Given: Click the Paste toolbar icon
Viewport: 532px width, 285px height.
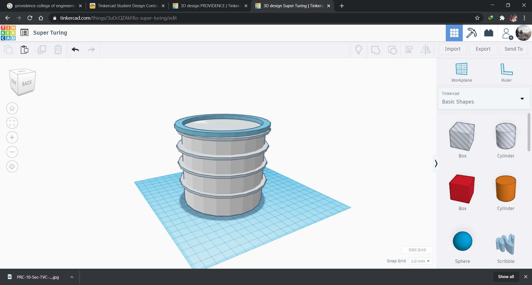Looking at the screenshot, I should click(x=24, y=50).
